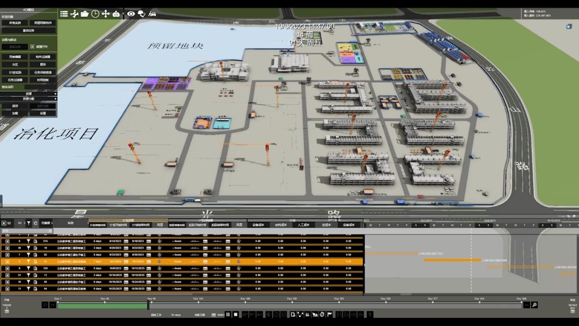Uncheck the highlighted orange task row checkbox
Screen dimensions: 579x326
click(8, 262)
